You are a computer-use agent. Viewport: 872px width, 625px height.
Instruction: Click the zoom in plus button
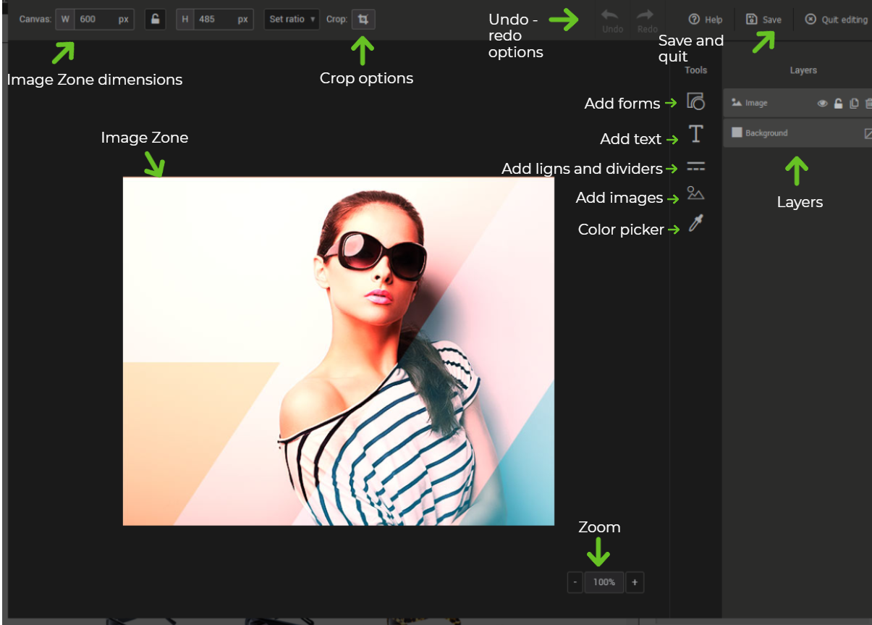coord(635,582)
